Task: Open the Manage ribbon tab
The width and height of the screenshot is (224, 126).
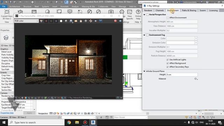Action: click(122, 7)
